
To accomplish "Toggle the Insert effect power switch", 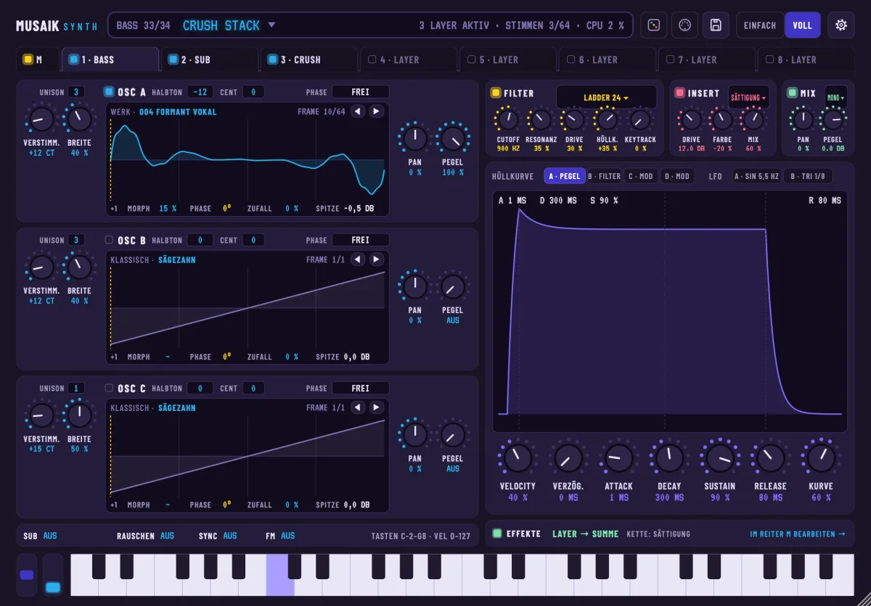I will coord(679,93).
